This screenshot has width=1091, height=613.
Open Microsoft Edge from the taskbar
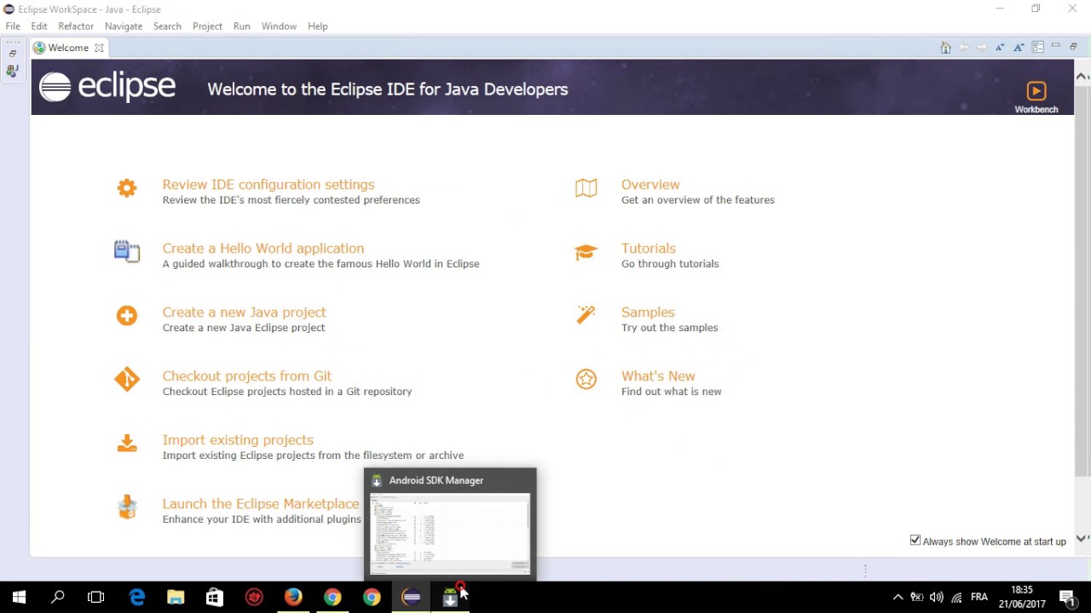click(136, 597)
